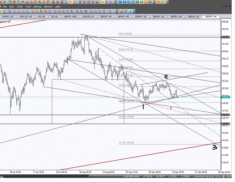The image size is (235, 182).
Task: Open the chart tabs list dropdown arrow
Action: coord(226,16)
